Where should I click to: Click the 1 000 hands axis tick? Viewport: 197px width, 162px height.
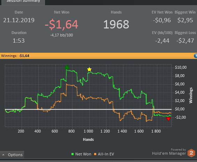pos(88,131)
